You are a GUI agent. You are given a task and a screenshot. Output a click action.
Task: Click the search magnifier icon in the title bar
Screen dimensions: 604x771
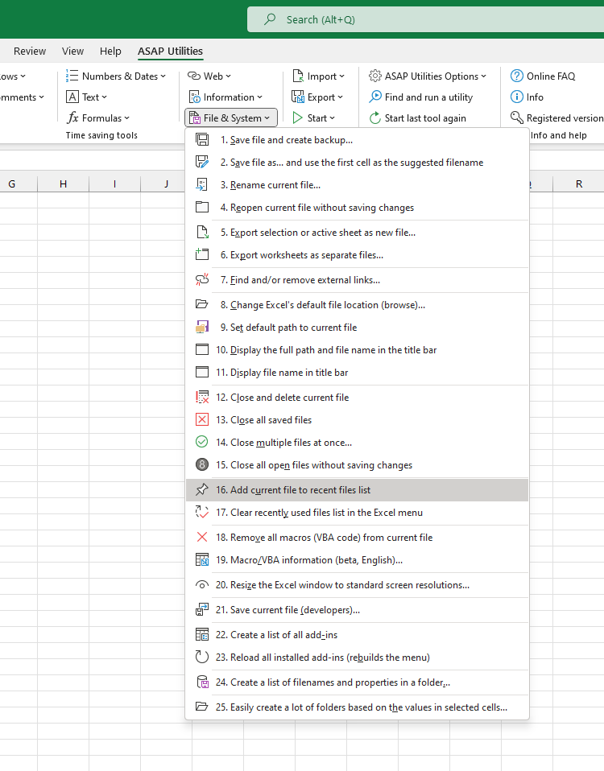pos(270,19)
